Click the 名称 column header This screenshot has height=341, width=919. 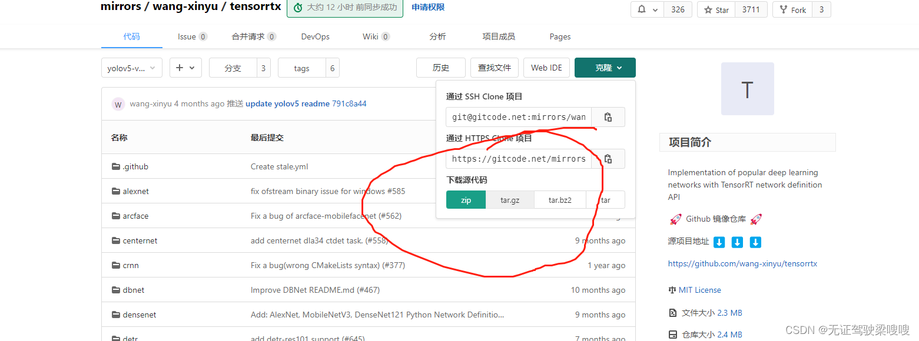(x=119, y=138)
